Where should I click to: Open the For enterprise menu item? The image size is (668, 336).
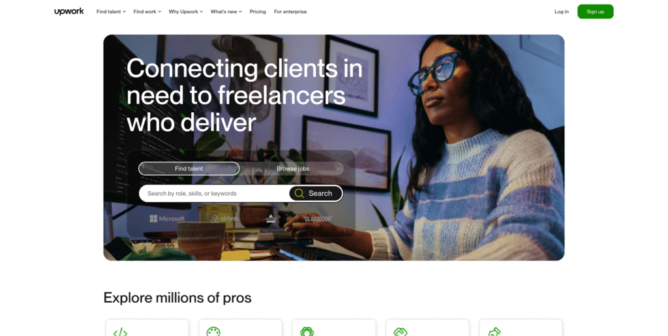pos(290,12)
